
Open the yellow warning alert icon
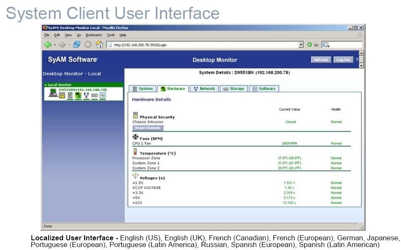62,95
